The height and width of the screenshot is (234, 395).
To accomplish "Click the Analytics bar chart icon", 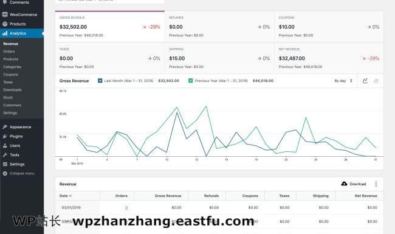I will click(5, 33).
